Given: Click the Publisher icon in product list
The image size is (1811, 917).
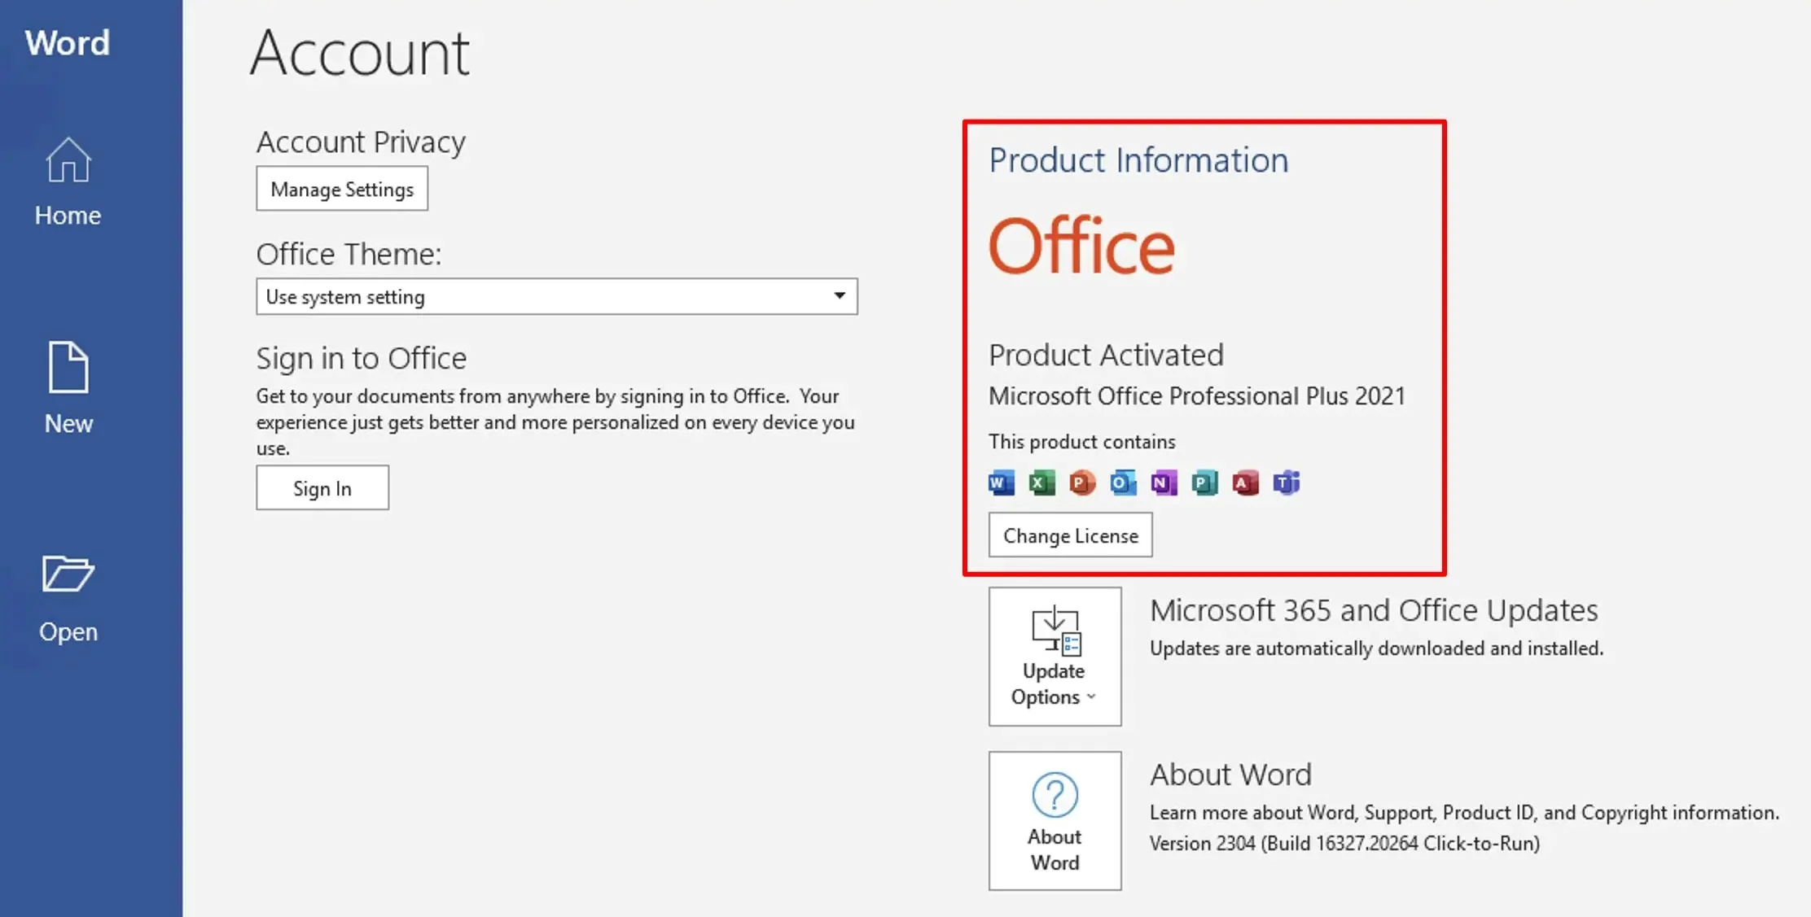Looking at the screenshot, I should pos(1204,483).
